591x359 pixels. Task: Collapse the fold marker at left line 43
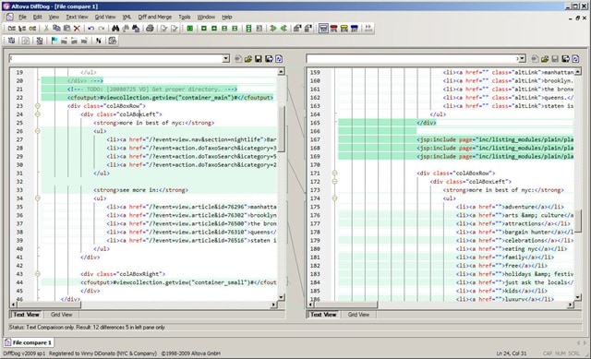[38, 274]
